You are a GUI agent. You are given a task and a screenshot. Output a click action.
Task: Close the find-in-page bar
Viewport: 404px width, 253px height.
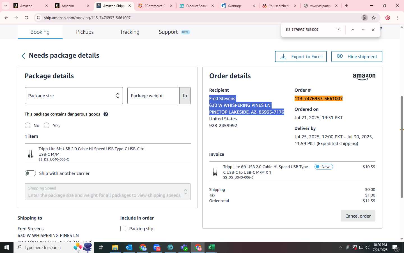coord(373,30)
